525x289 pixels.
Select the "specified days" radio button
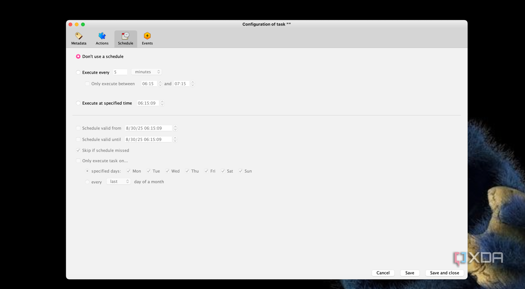(x=87, y=171)
